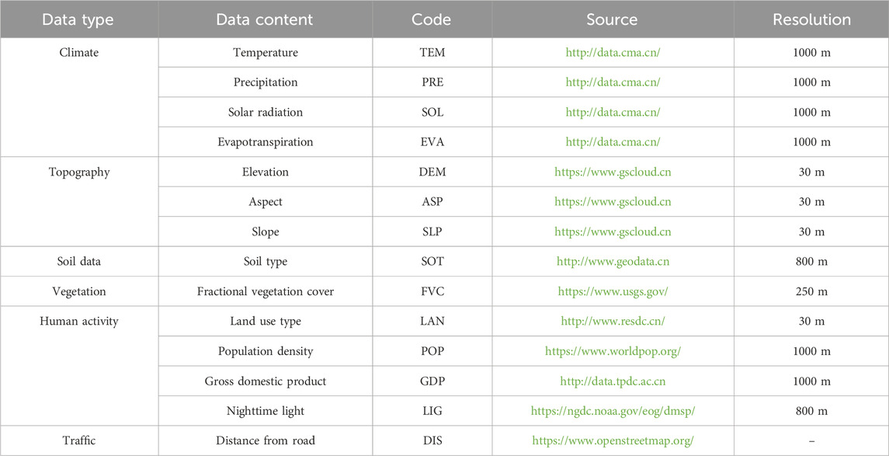Follow the gscloud.cn link in Elevation row
889x456 pixels.
tap(613, 172)
